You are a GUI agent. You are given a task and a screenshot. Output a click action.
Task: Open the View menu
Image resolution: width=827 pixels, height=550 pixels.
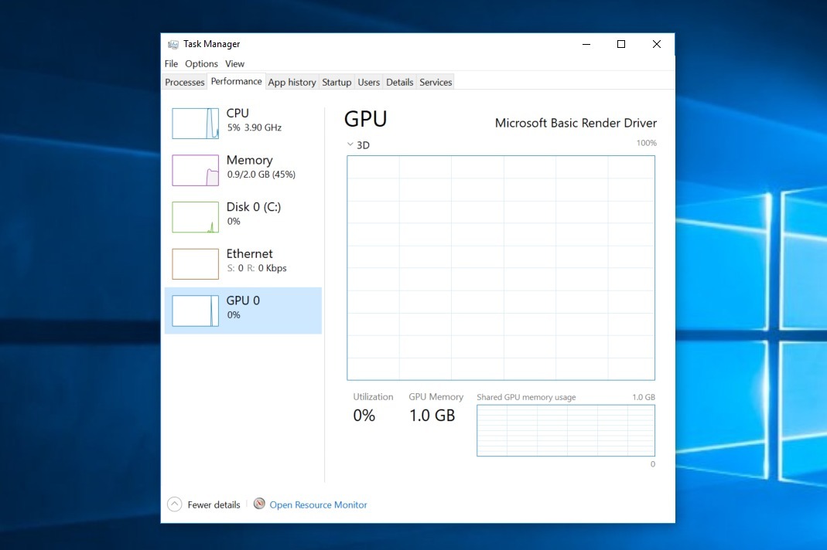234,64
